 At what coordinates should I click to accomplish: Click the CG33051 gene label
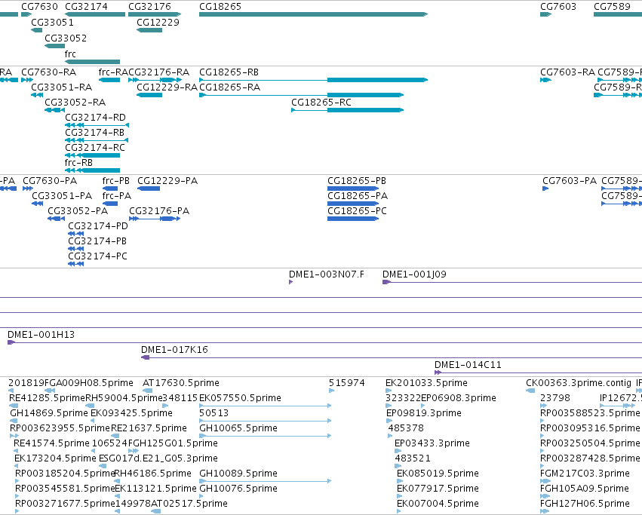(52, 23)
